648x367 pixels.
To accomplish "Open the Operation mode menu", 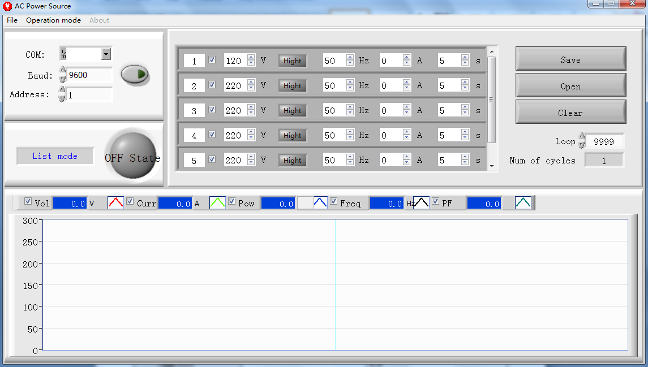I will [x=53, y=20].
